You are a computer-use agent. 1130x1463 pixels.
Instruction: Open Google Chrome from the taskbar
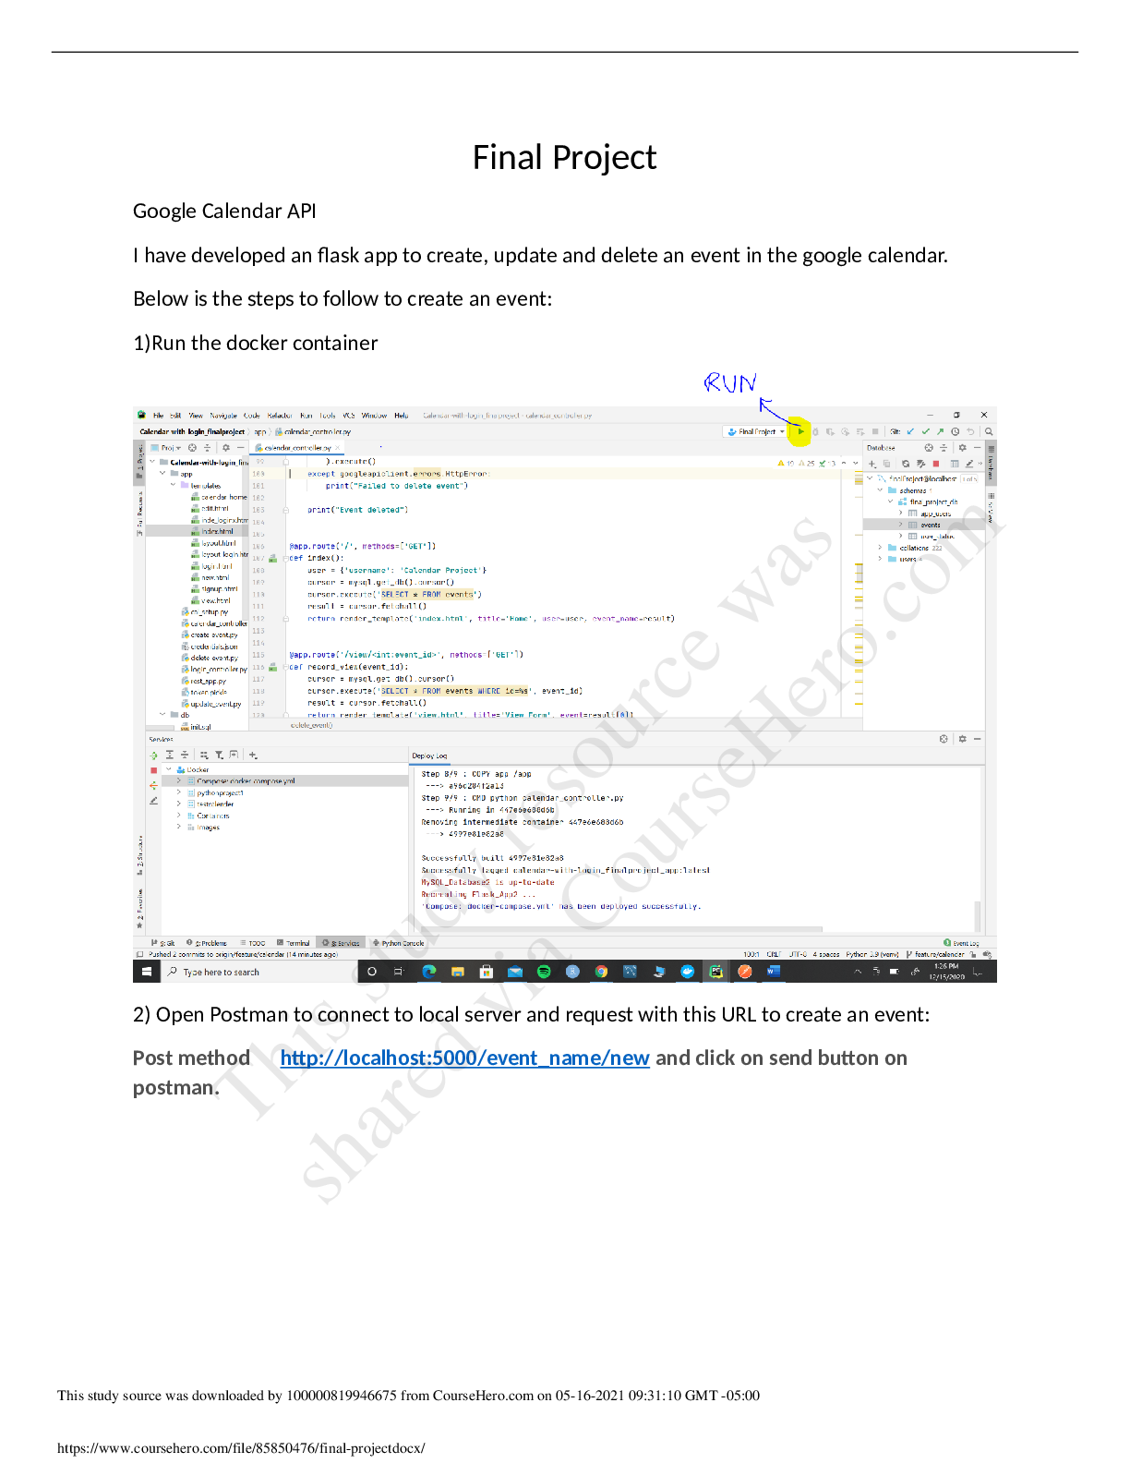pos(601,972)
